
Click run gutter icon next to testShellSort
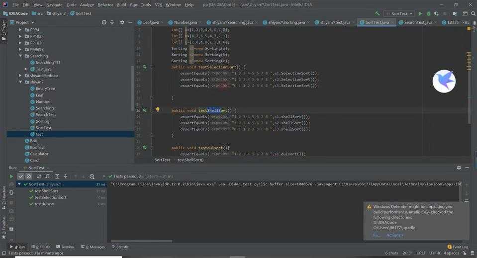pos(145,110)
